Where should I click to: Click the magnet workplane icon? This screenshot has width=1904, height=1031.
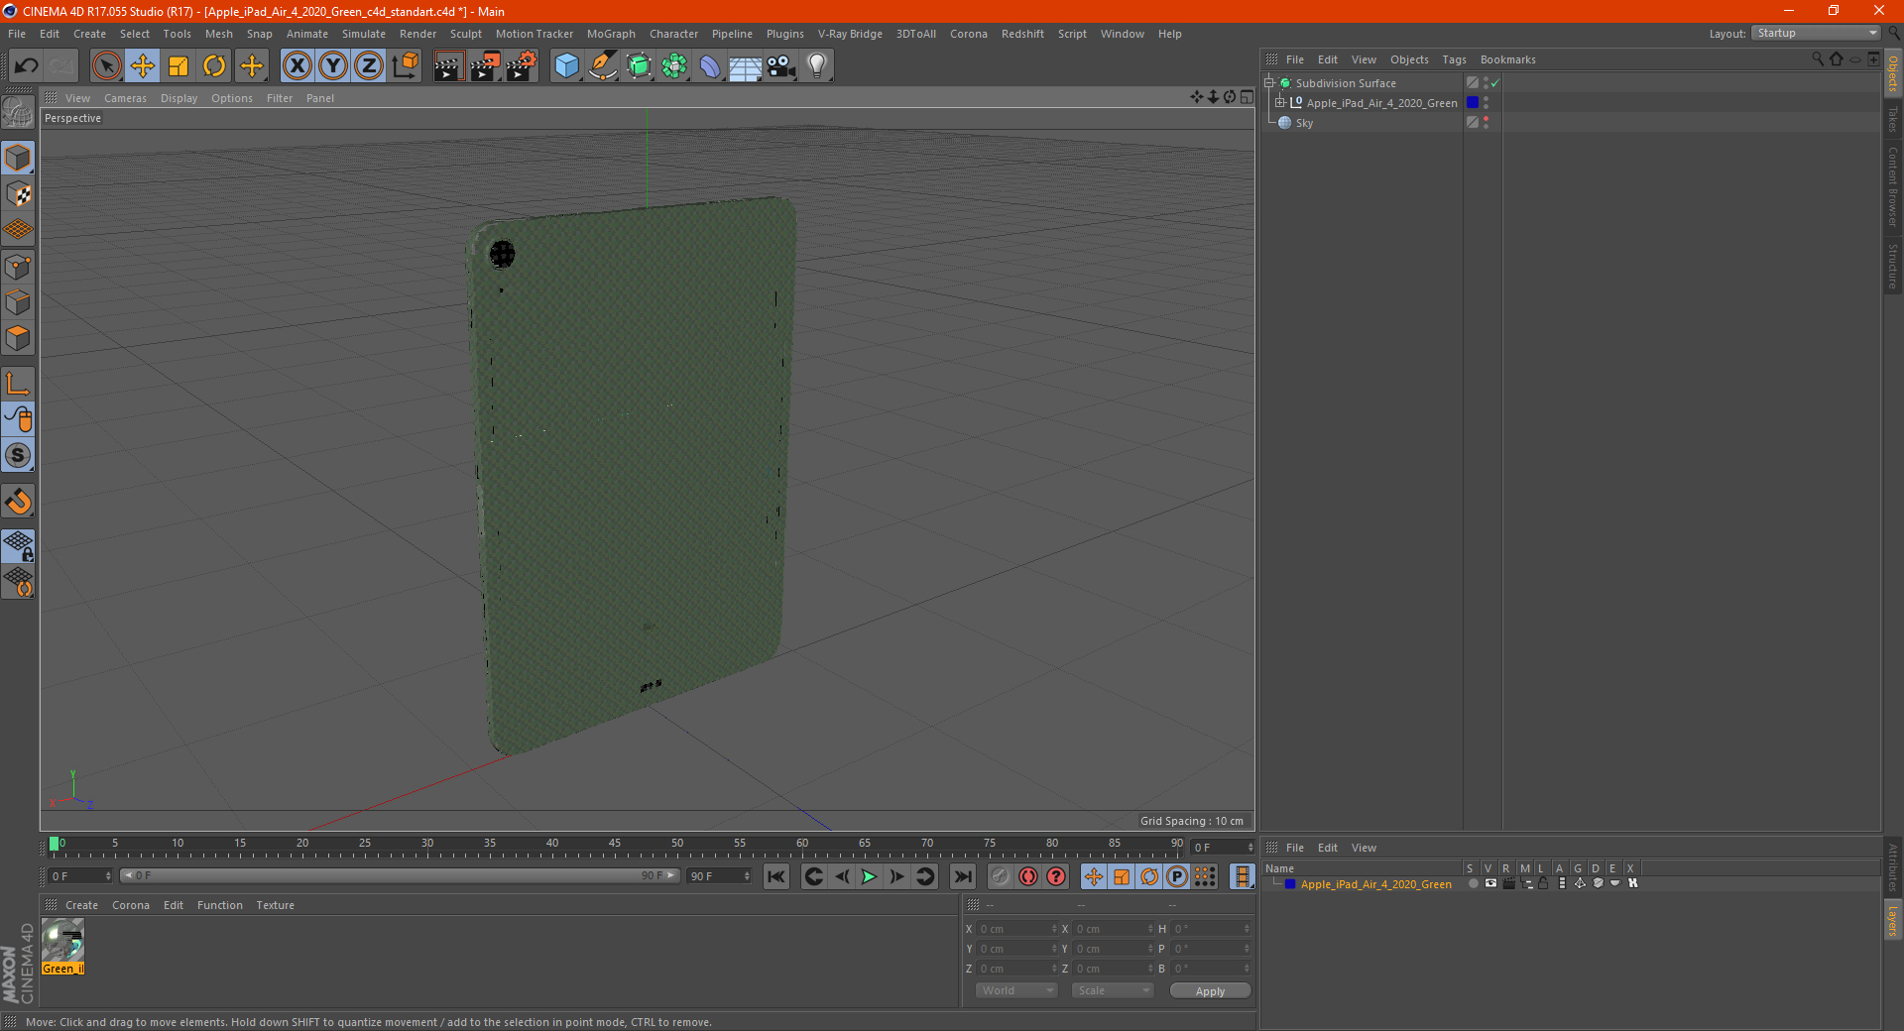tap(18, 502)
